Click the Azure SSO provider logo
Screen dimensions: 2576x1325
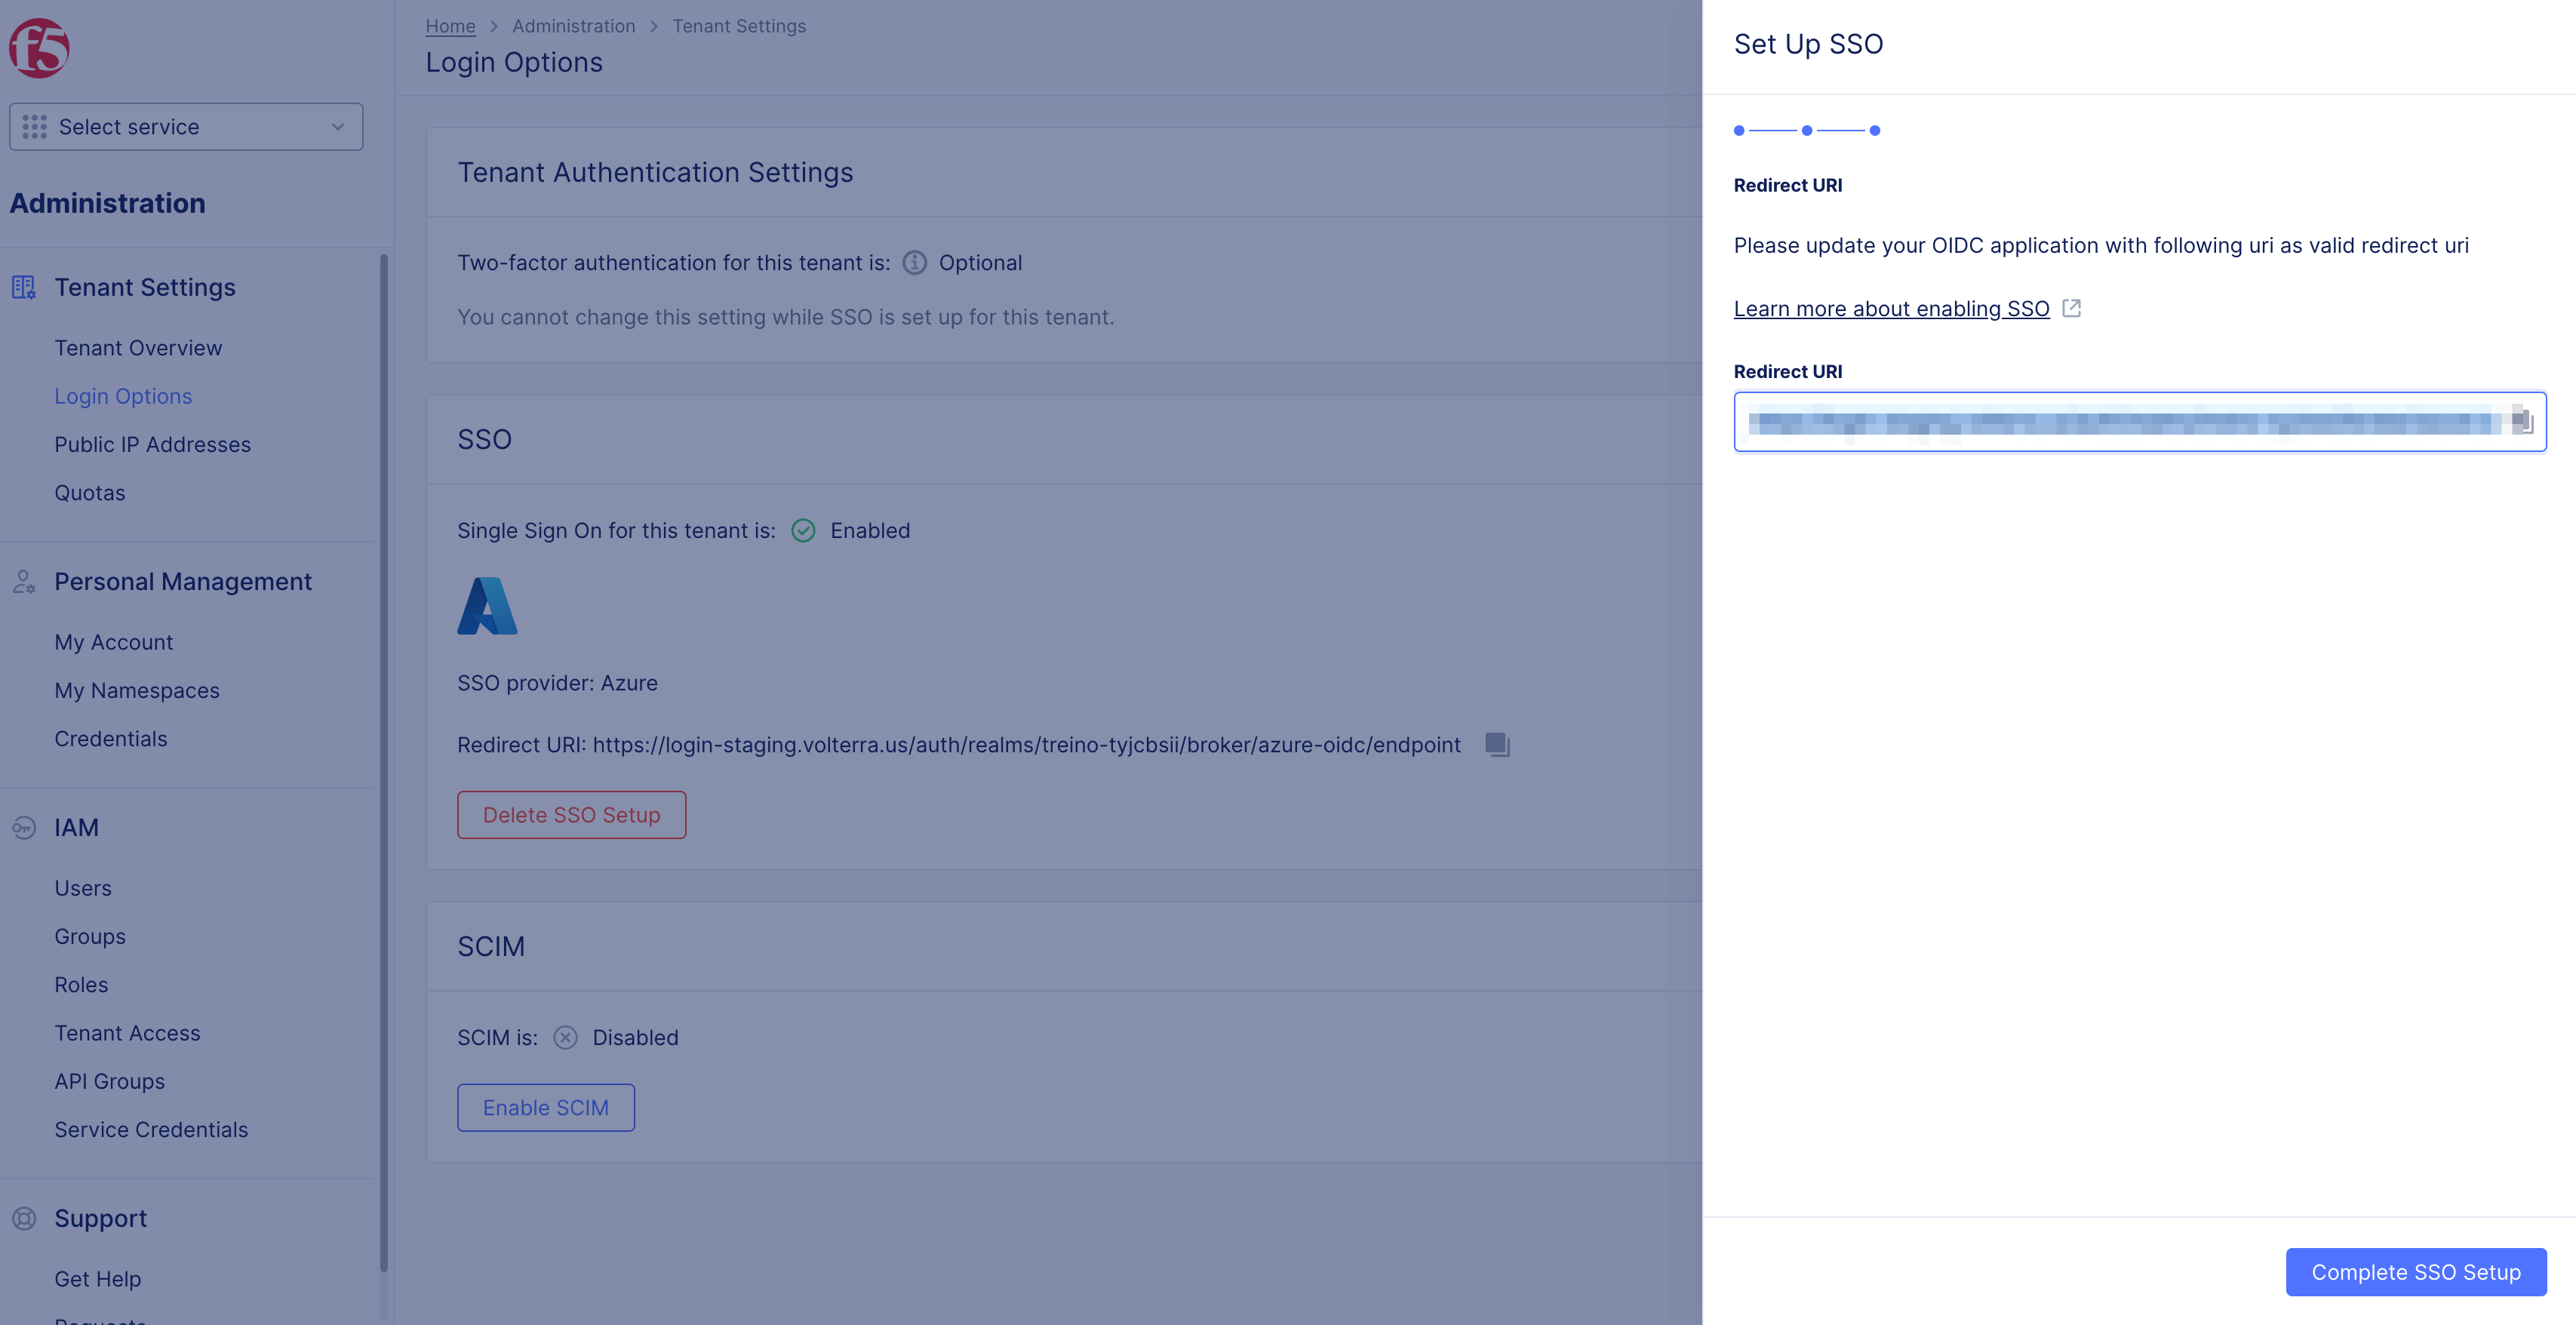pyautogui.click(x=487, y=605)
